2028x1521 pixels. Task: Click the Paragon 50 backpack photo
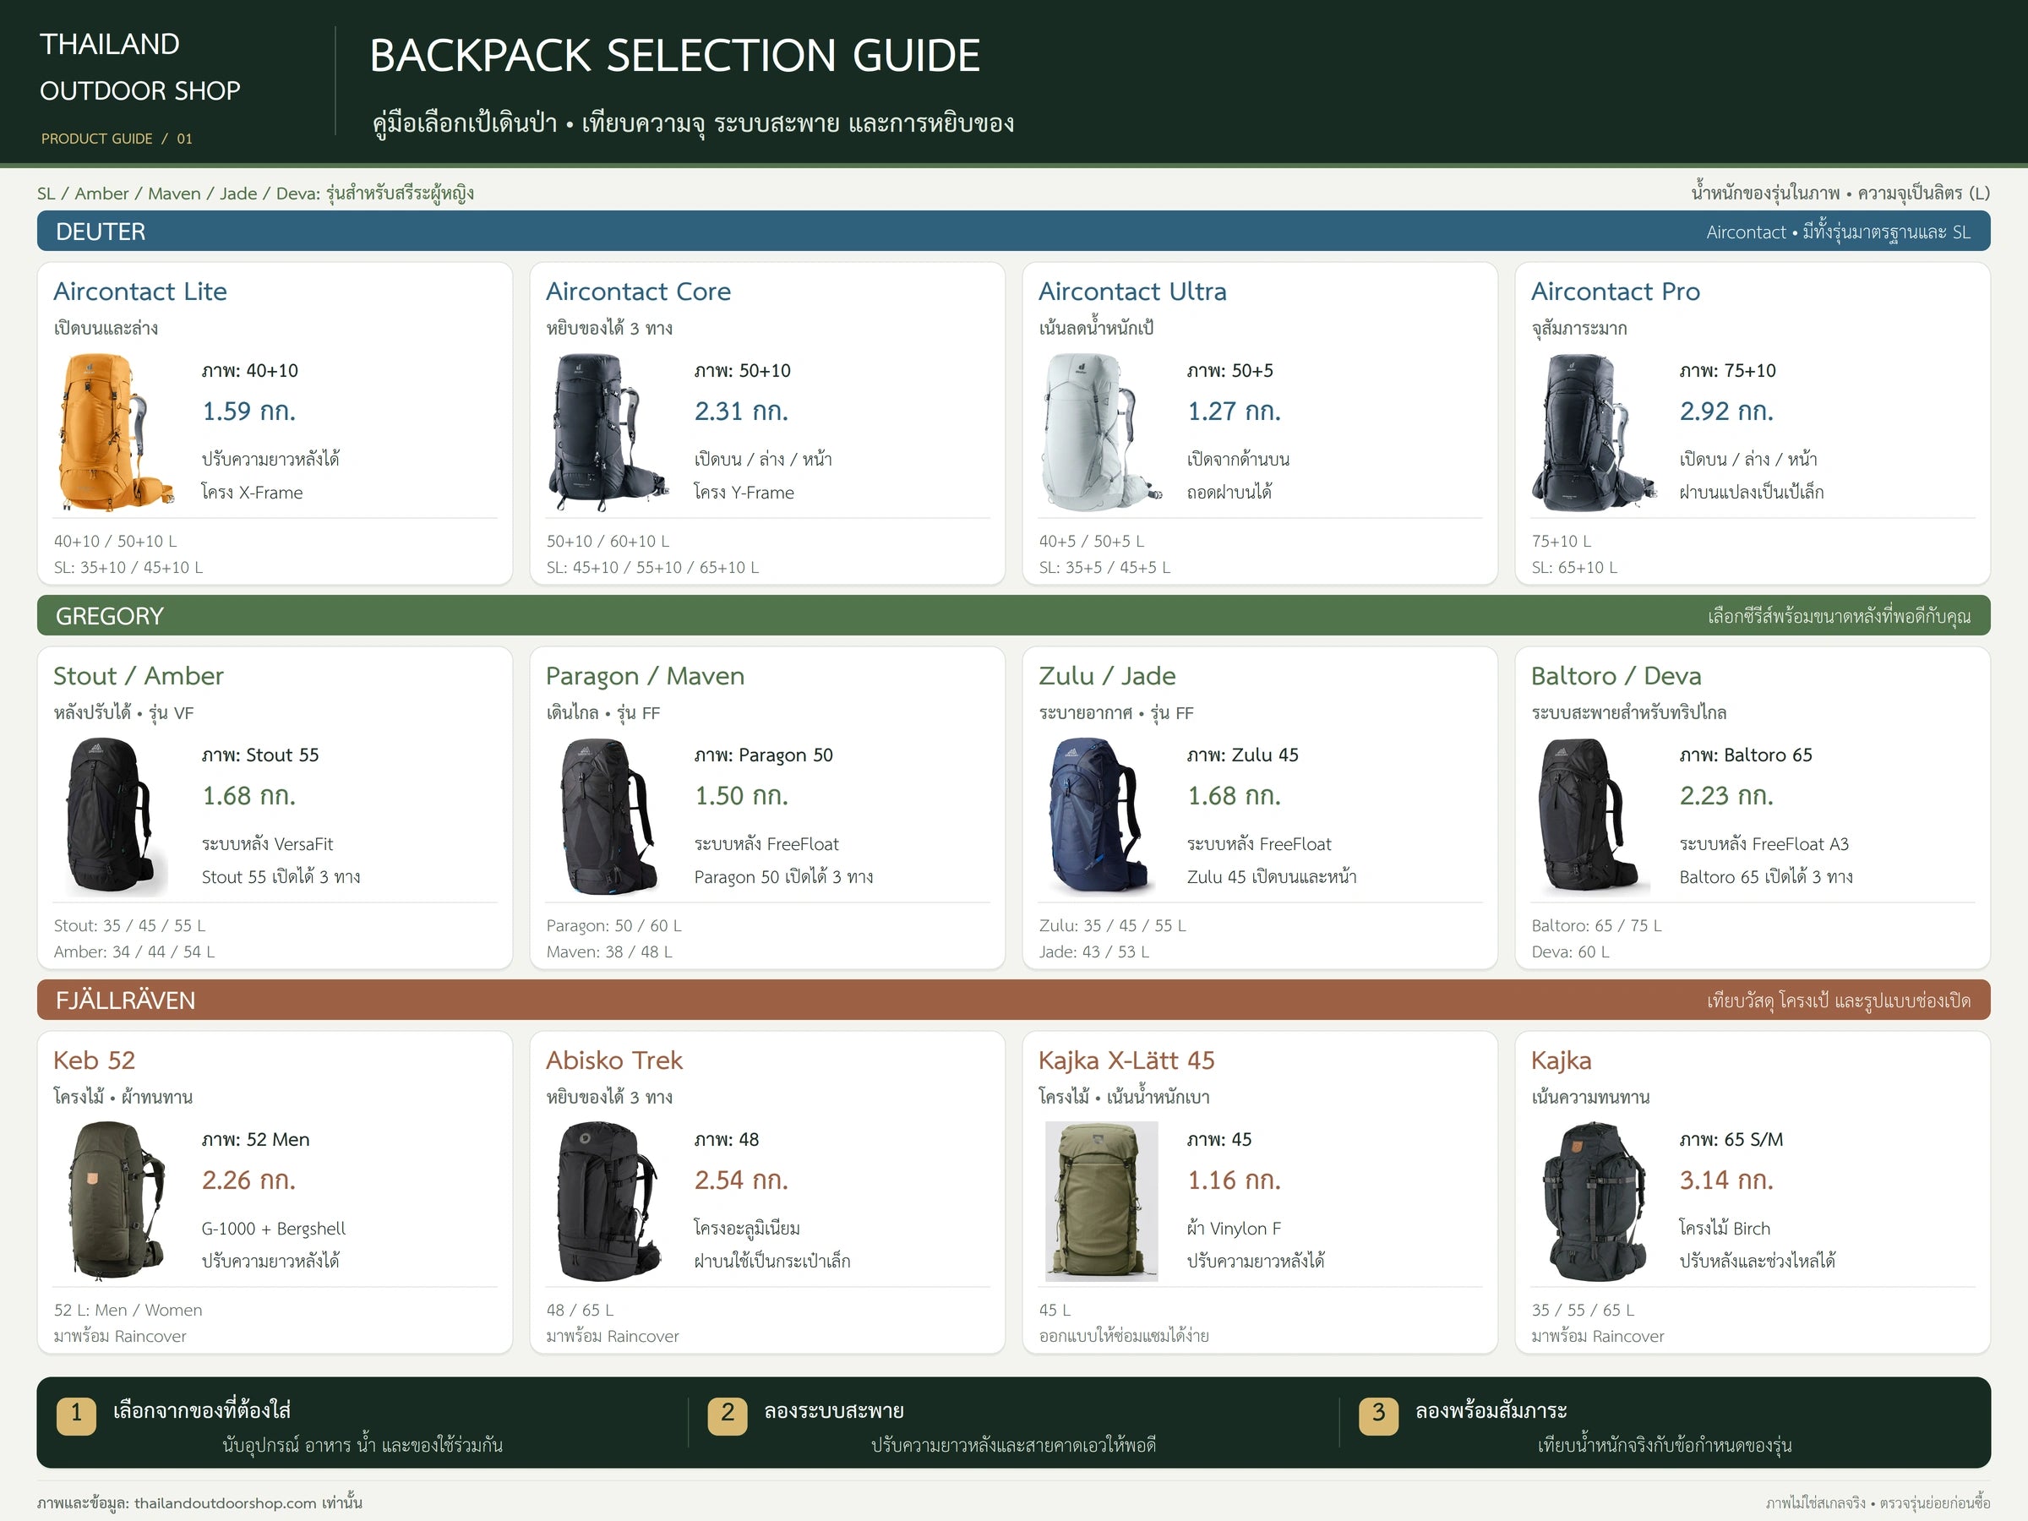coord(607,817)
